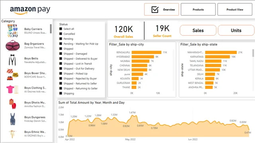255x143 pixels.
Task: Click the Boys Dungarees category name
Action: [x=35, y=117]
